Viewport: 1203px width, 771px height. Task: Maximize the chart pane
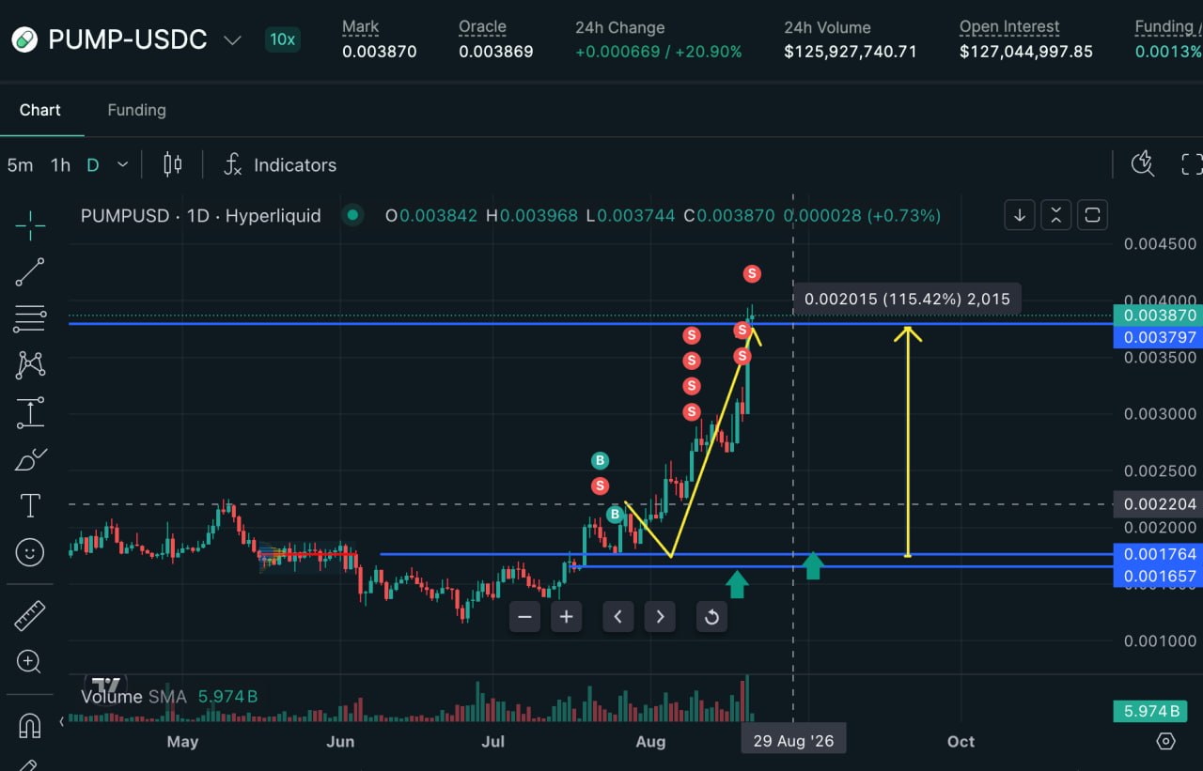click(x=1092, y=215)
